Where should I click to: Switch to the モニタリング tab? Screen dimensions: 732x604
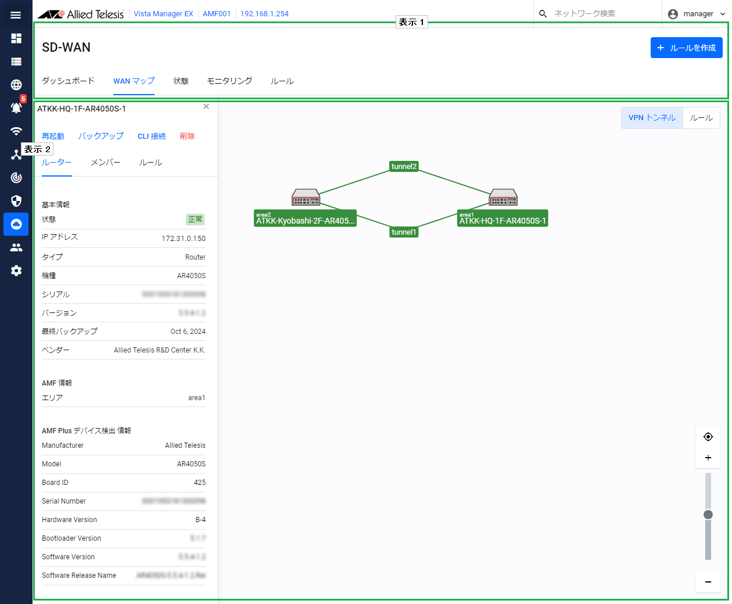(229, 81)
